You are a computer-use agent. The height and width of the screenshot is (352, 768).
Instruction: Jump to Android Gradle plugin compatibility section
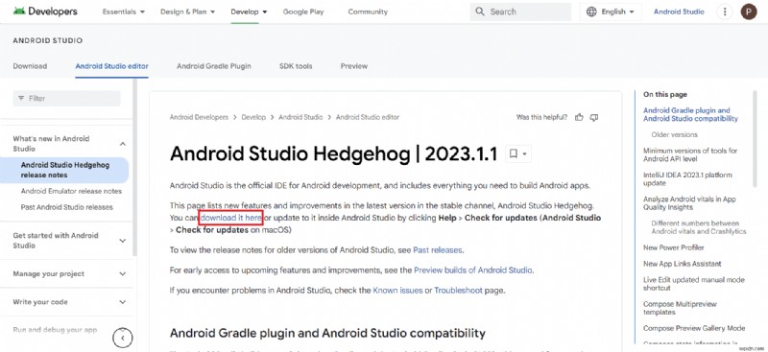690,114
